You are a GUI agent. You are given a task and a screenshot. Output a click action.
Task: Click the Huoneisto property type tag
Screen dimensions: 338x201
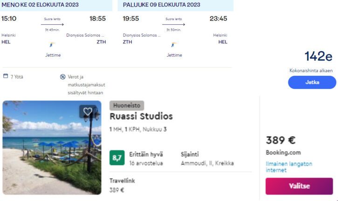pos(127,106)
